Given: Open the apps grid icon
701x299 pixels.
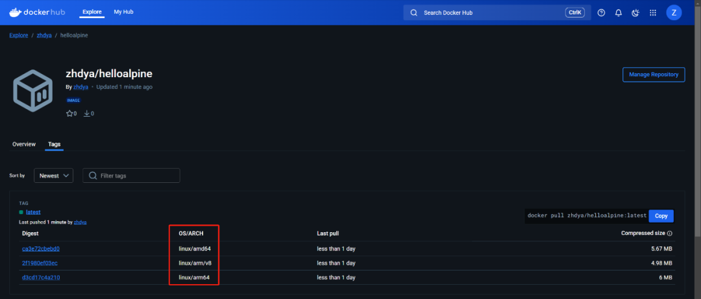Looking at the screenshot, I should pos(653,13).
